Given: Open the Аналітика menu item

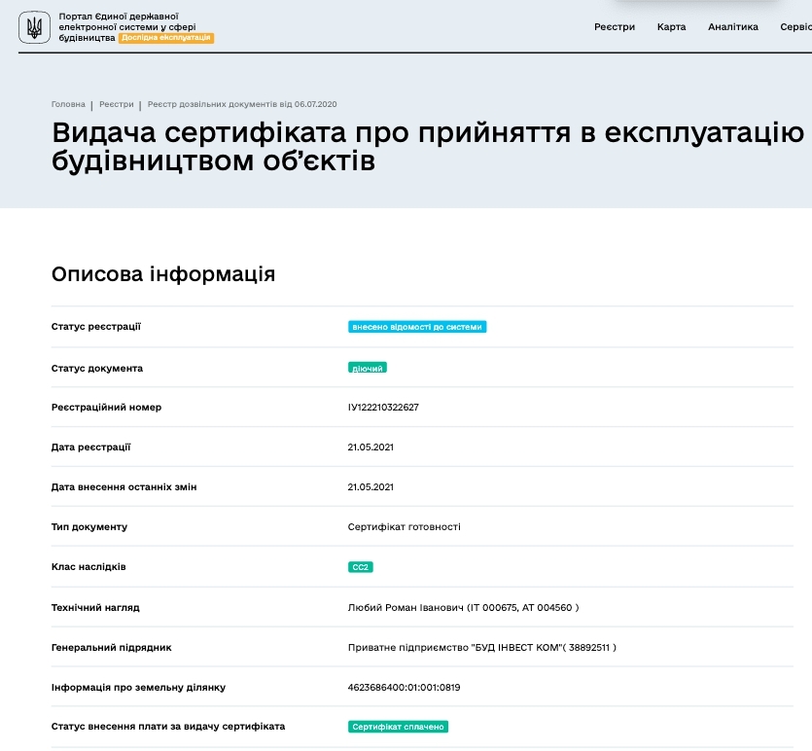Looking at the screenshot, I should 733,27.
